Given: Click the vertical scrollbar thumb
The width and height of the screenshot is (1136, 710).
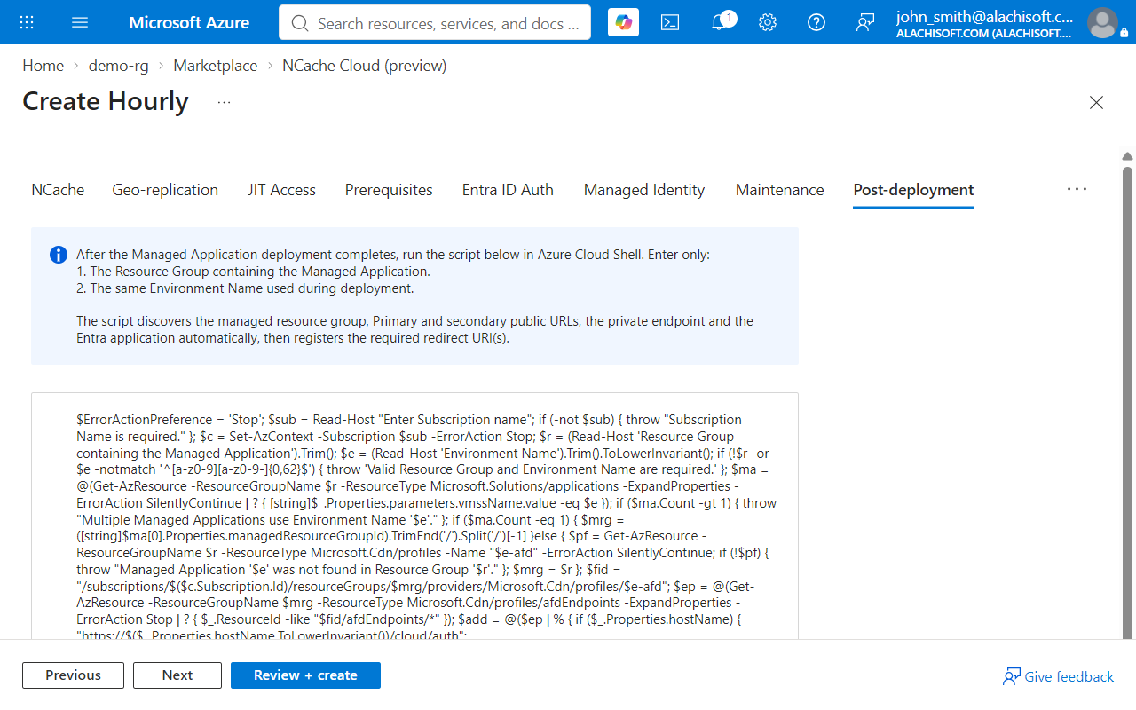Looking at the screenshot, I should (1127, 403).
